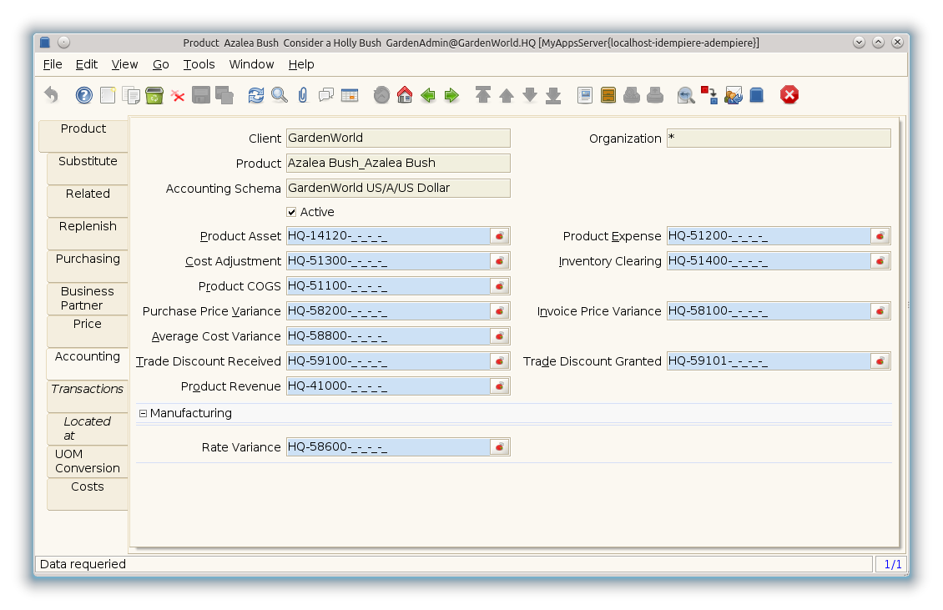Image resolution: width=943 pixels, height=610 pixels.
Task: Click the green Next record arrow
Action: coord(451,96)
